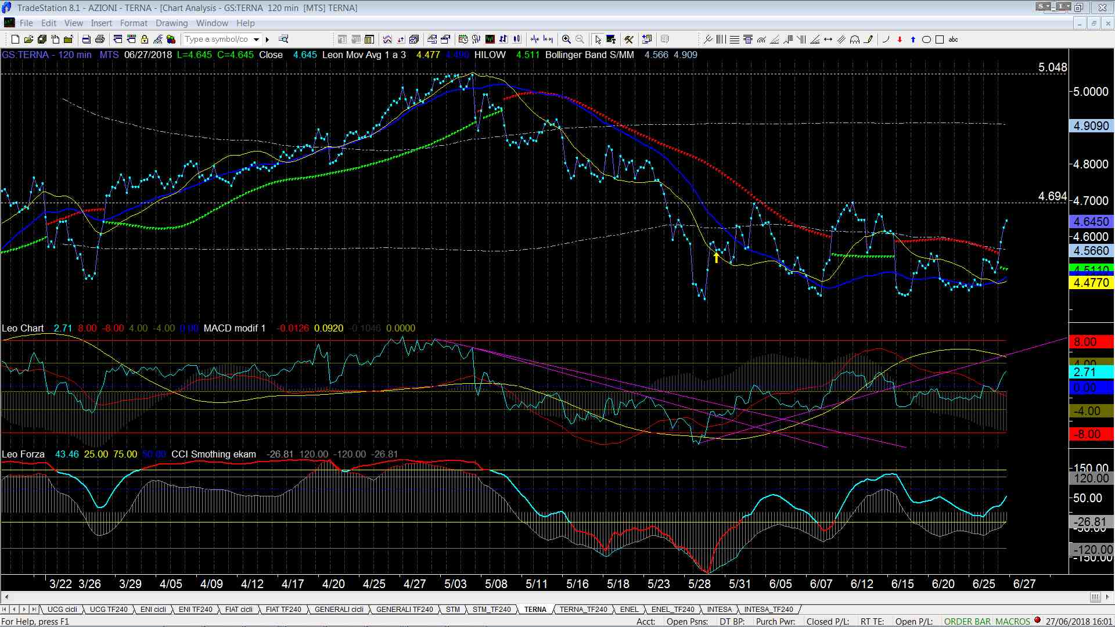Switch to the GENERALI TF240 tab
This screenshot has width=1115, height=627.
pyautogui.click(x=405, y=610)
